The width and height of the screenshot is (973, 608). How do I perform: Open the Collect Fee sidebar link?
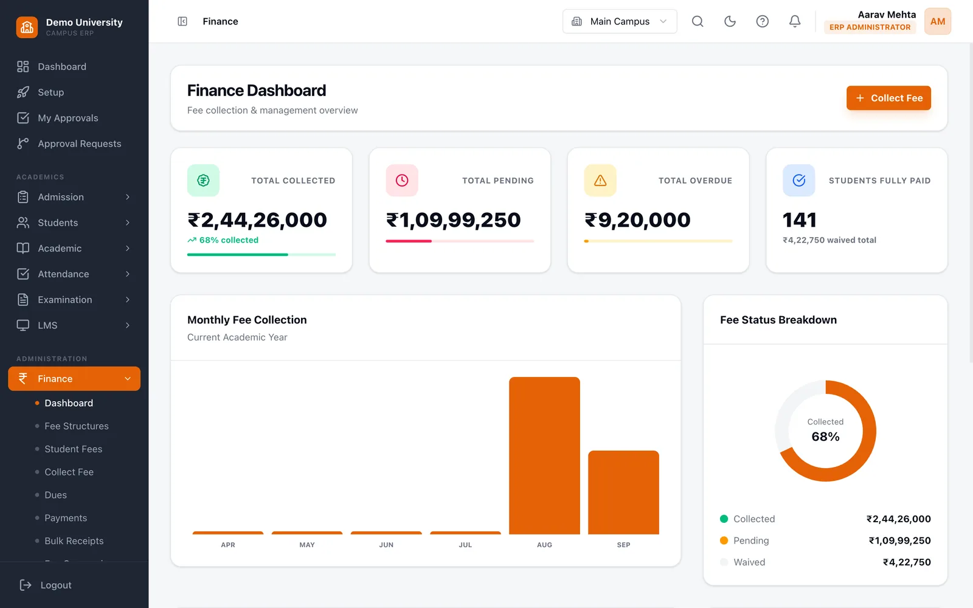69,472
